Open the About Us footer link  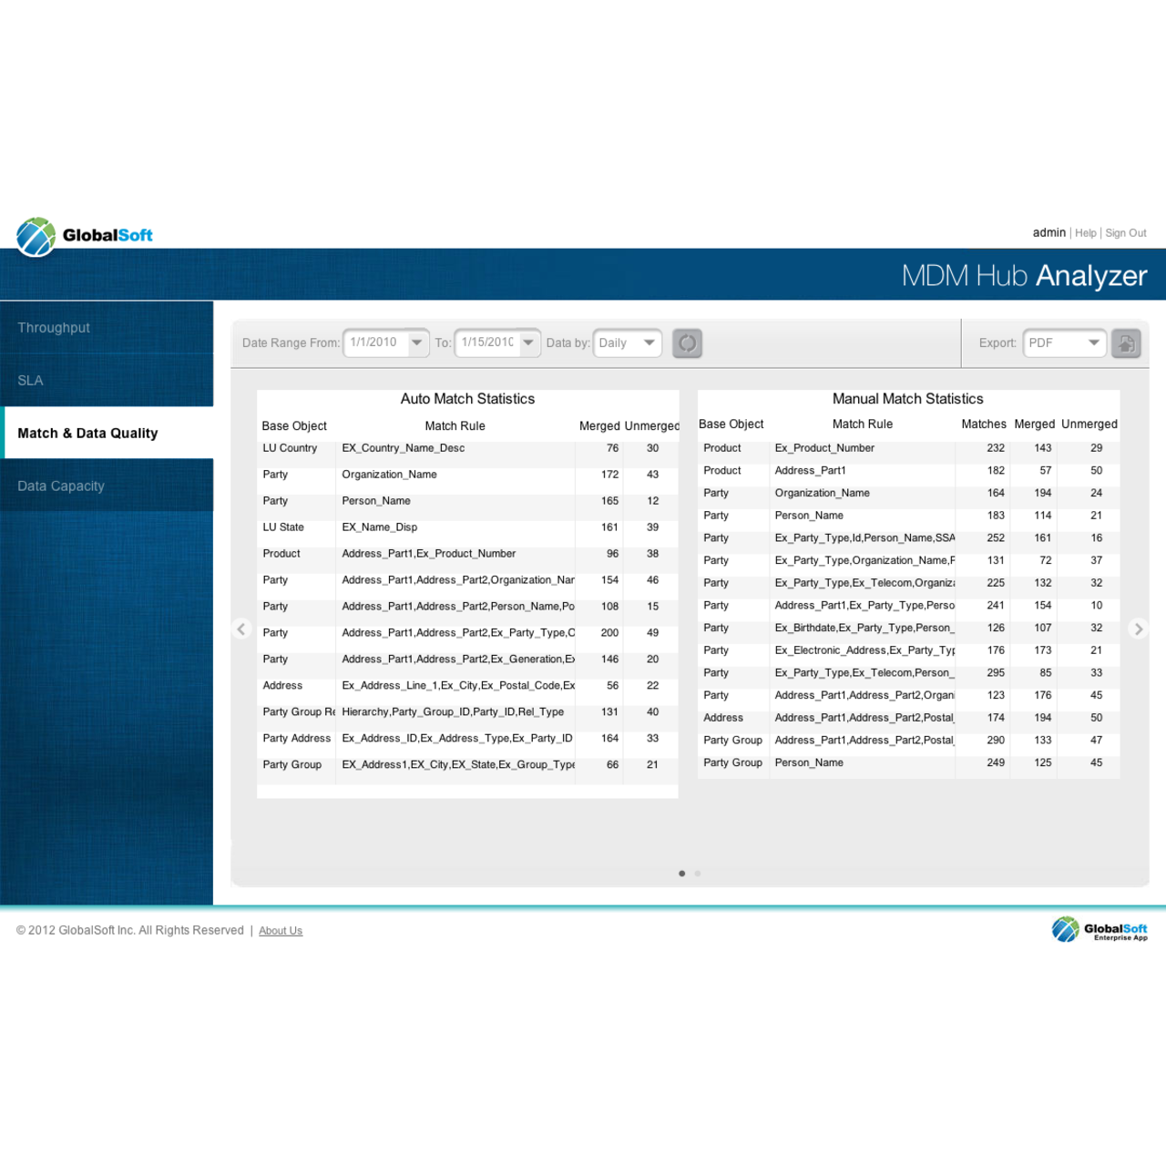point(281,931)
